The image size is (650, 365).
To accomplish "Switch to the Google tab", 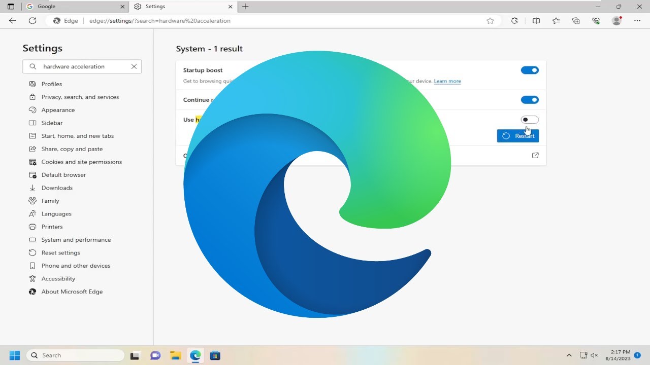I will 75,7.
